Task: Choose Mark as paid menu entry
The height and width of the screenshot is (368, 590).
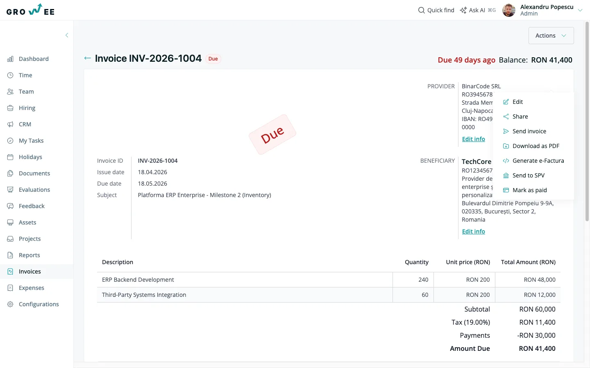Action: click(533, 190)
